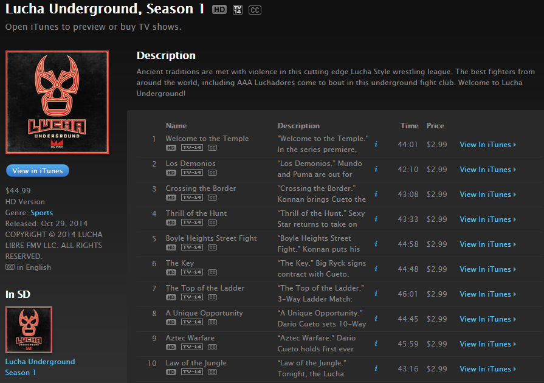This screenshot has height=383, width=544.
Task: Open Lucha Underground Season 1 SD link
Action: 40,367
